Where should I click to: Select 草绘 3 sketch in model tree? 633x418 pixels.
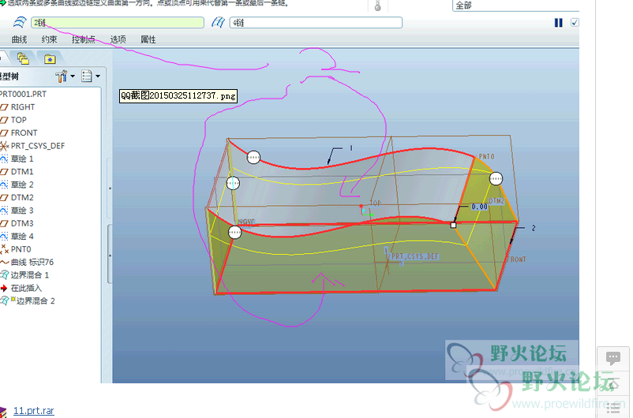(x=22, y=211)
